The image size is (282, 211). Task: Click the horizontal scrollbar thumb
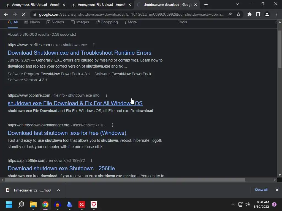(125, 180)
